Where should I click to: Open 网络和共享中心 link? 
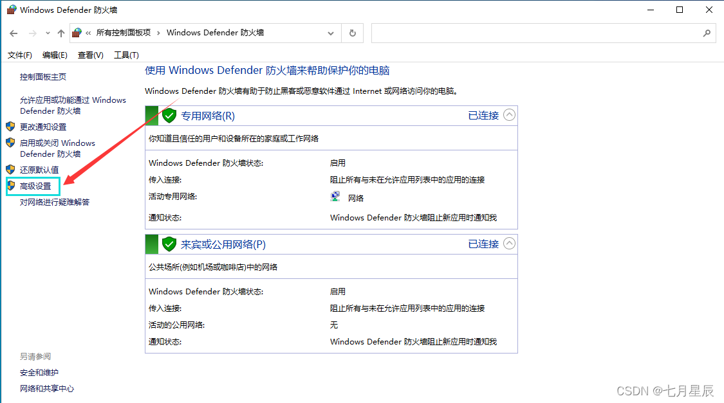coord(47,389)
